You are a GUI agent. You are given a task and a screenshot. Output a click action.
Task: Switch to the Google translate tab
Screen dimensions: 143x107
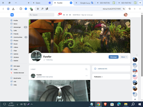pos(85,3)
